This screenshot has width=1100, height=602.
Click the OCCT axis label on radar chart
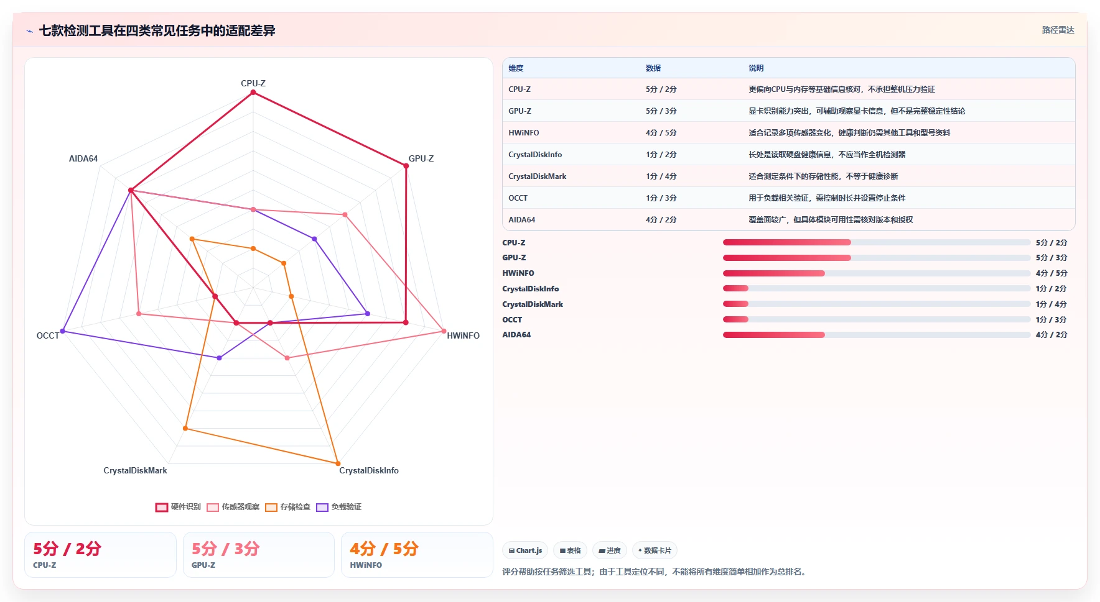(48, 335)
